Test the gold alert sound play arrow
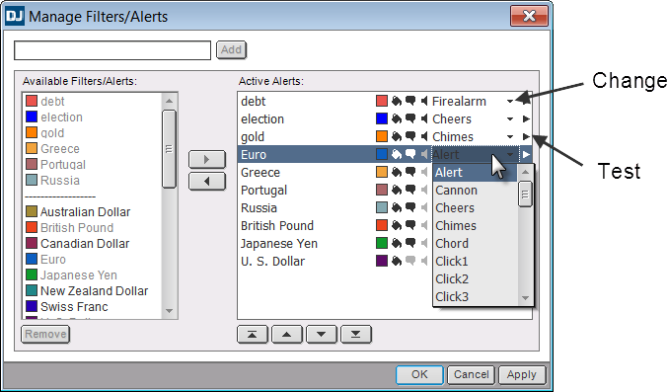This screenshot has width=668, height=392. (526, 136)
